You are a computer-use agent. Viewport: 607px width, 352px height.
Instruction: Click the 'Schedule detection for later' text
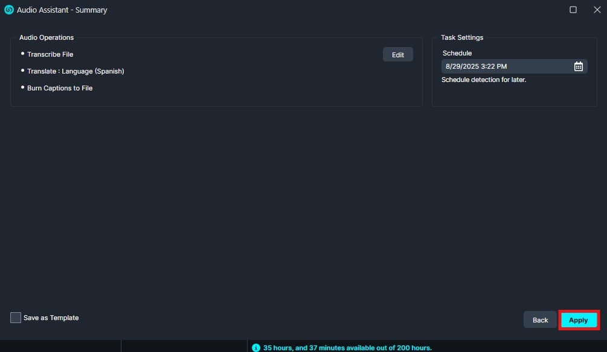pyautogui.click(x=484, y=80)
